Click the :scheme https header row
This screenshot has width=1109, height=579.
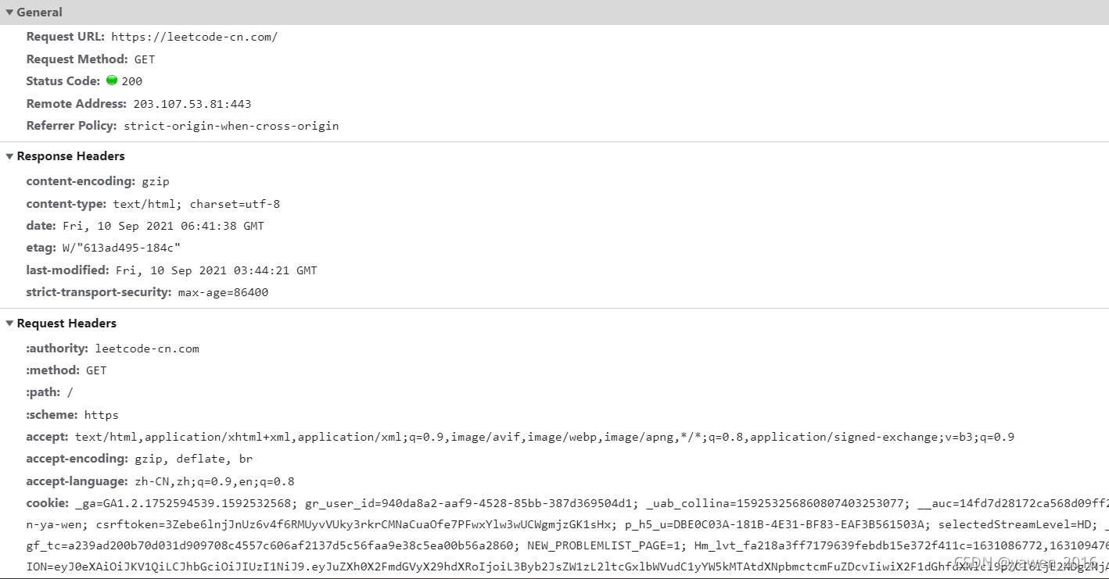coord(73,415)
